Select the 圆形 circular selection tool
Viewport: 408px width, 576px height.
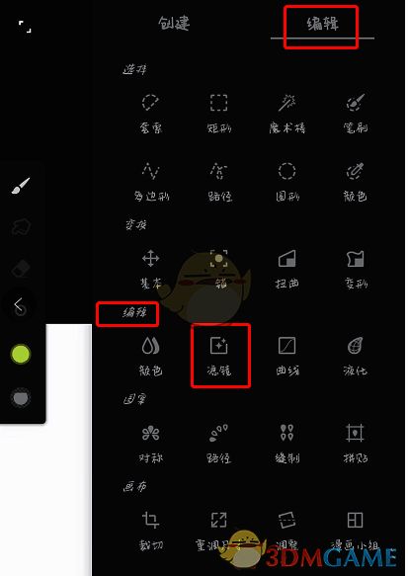286,182
